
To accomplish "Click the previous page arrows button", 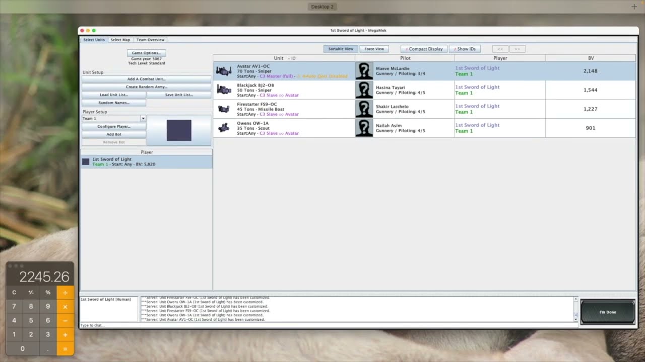I will (x=500, y=49).
